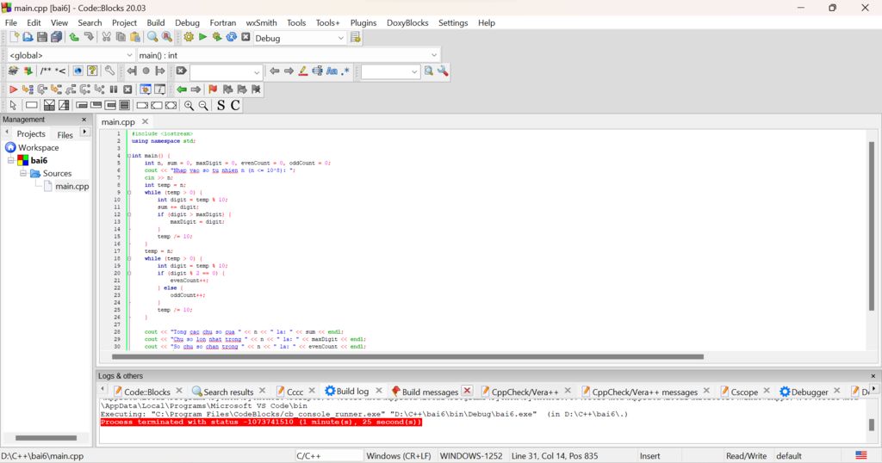
Task: Collapse the bai6 project tree node
Action: click(x=10, y=160)
